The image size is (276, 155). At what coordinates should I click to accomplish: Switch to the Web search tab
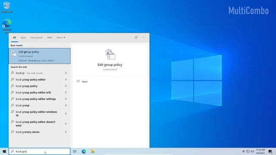pos(50,37)
